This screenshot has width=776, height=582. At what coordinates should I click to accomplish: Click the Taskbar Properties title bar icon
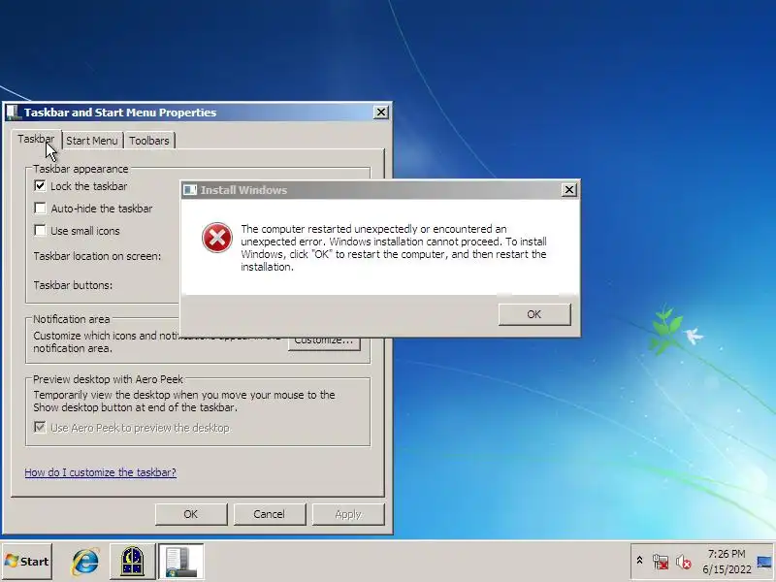(x=13, y=113)
